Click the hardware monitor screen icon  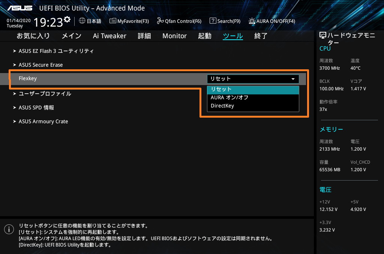pos(323,36)
